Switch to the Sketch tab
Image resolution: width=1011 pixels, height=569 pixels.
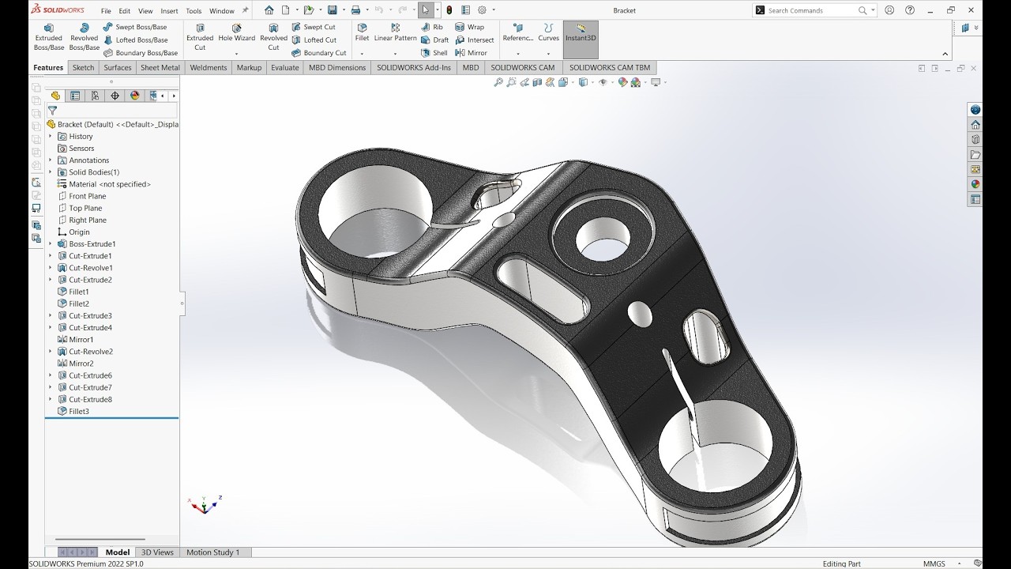pyautogui.click(x=83, y=68)
